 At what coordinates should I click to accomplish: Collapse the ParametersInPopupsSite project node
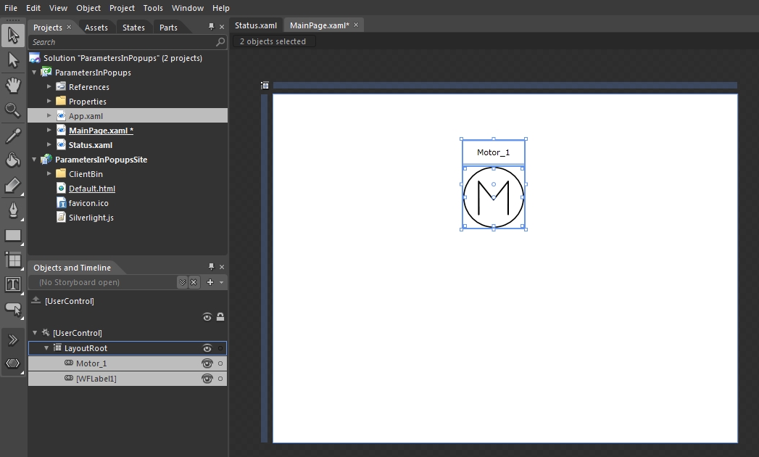(x=34, y=160)
